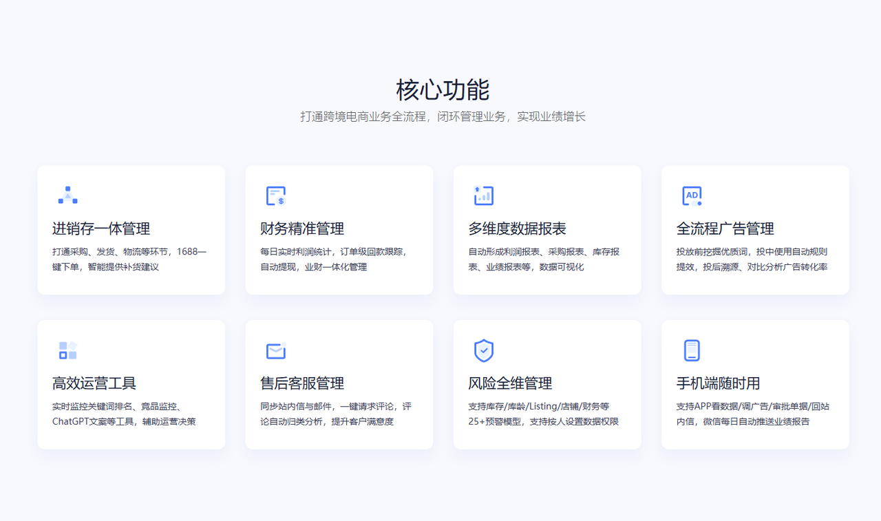Click description starting 每日实时利润统计
The height and width of the screenshot is (521, 881).
coord(336,259)
